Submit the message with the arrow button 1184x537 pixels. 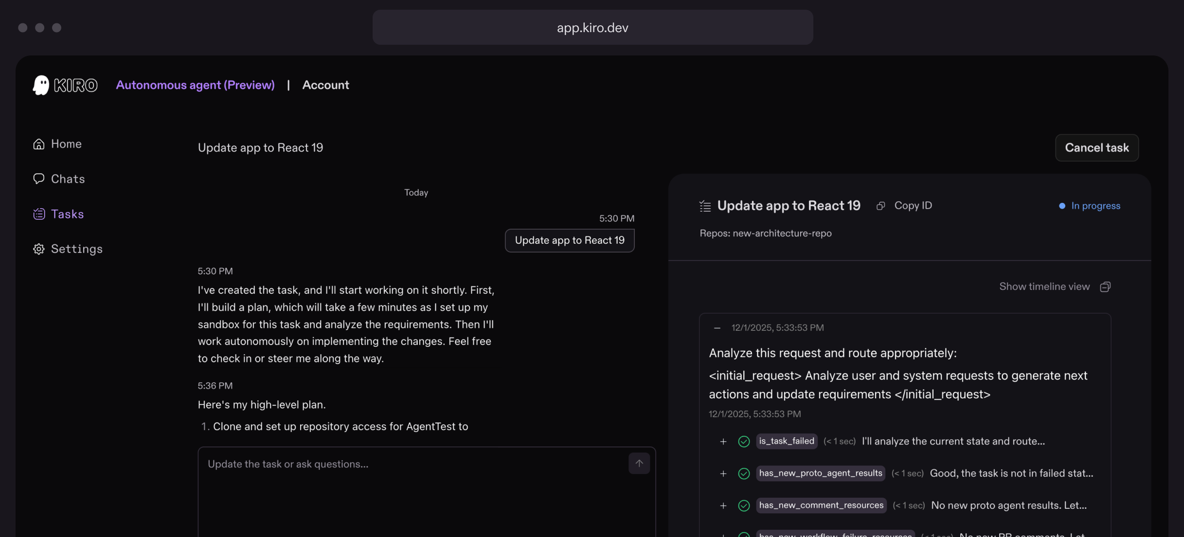tap(639, 464)
